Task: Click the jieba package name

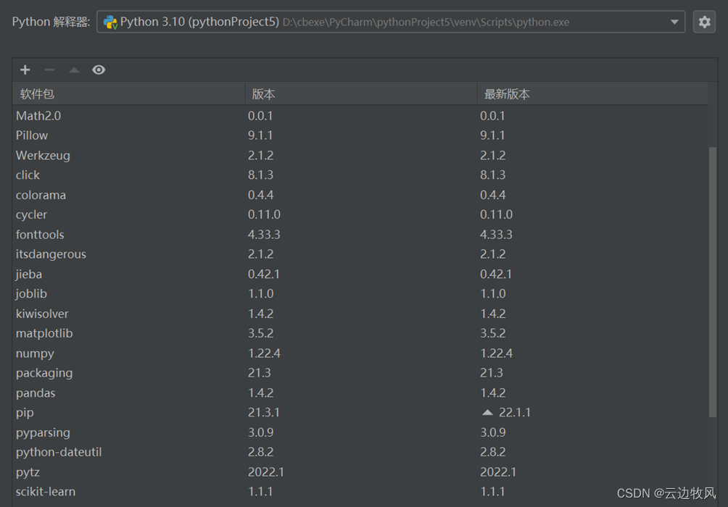Action: [x=28, y=274]
